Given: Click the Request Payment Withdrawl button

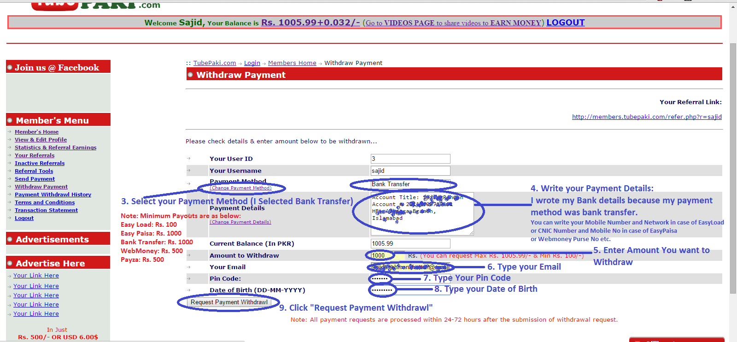Looking at the screenshot, I should coord(229,302).
